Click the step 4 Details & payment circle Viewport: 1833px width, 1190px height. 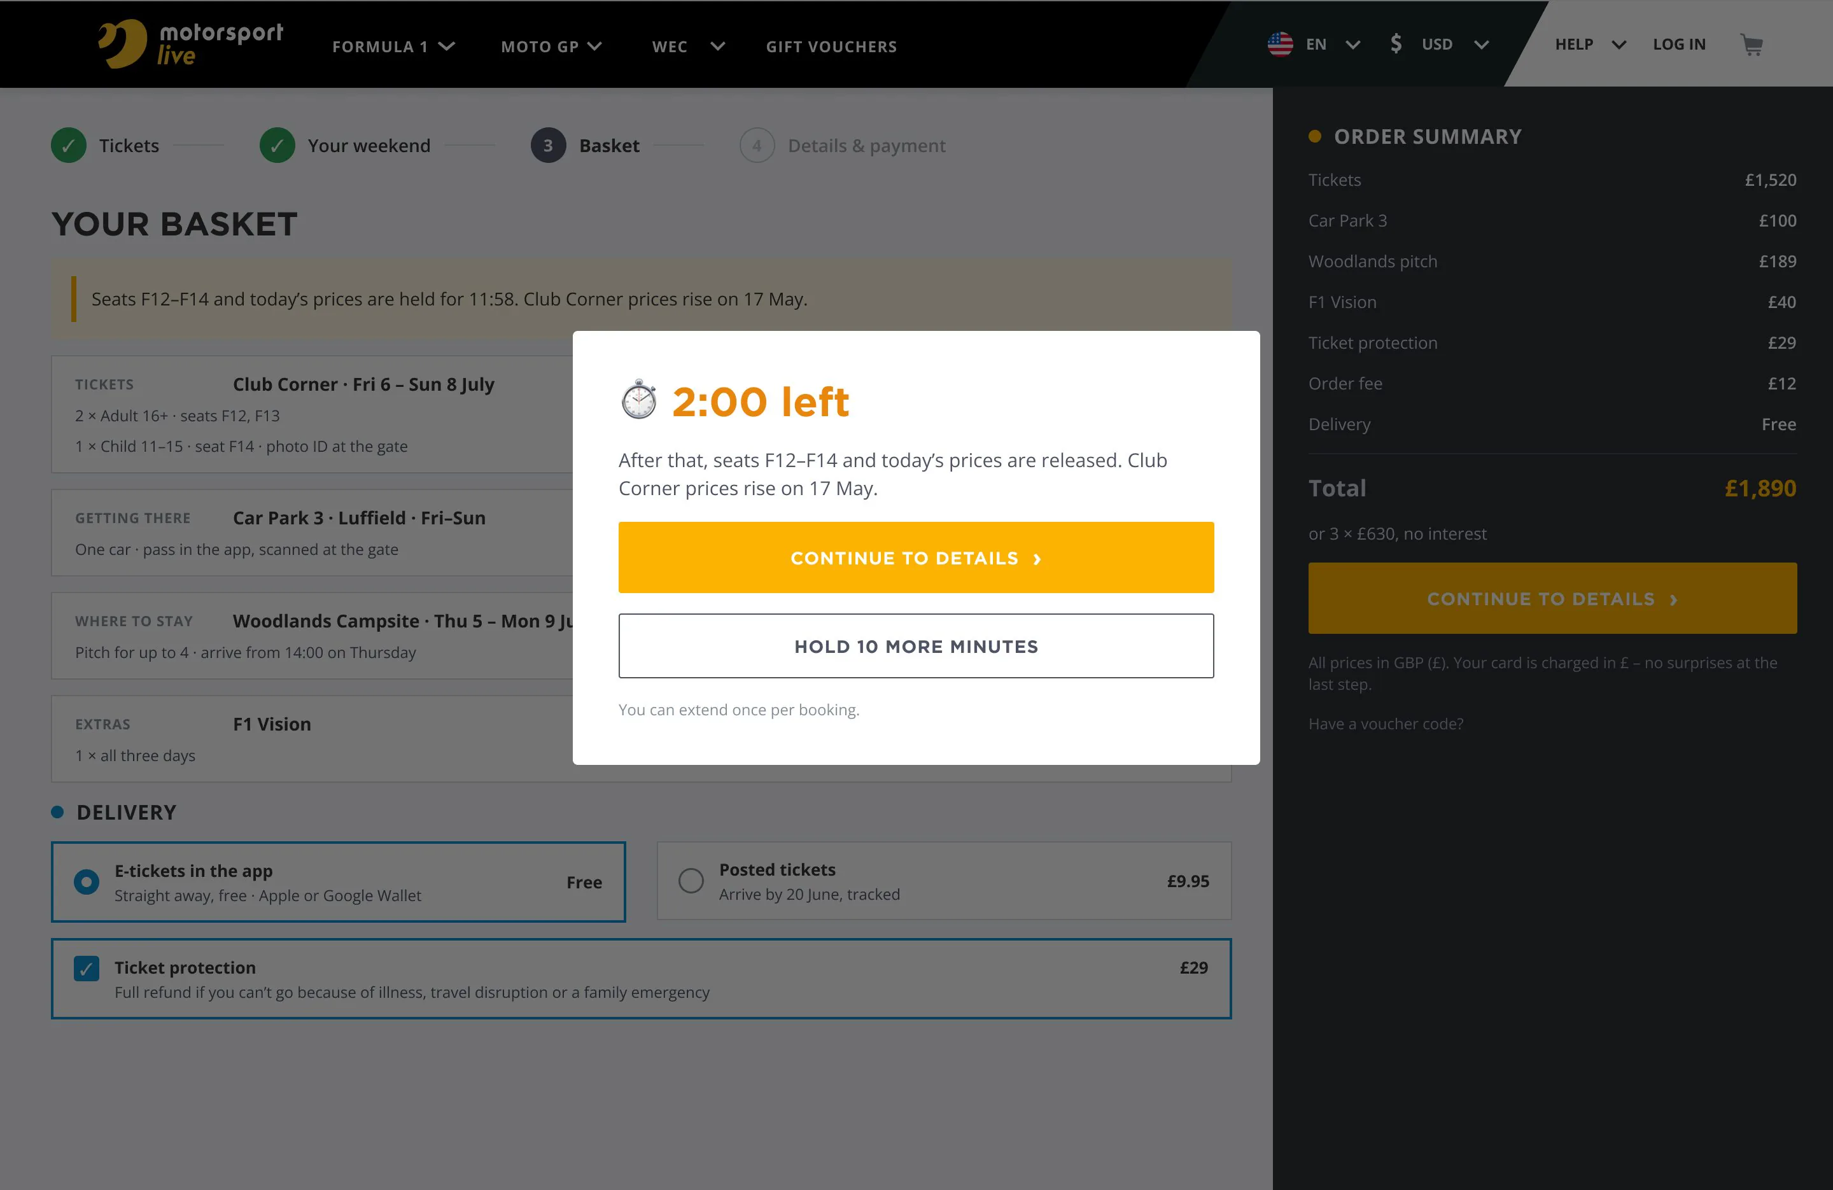pyautogui.click(x=757, y=146)
